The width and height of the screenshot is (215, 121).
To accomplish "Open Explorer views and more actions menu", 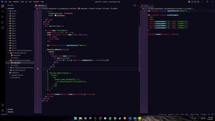I will point(31,5).
